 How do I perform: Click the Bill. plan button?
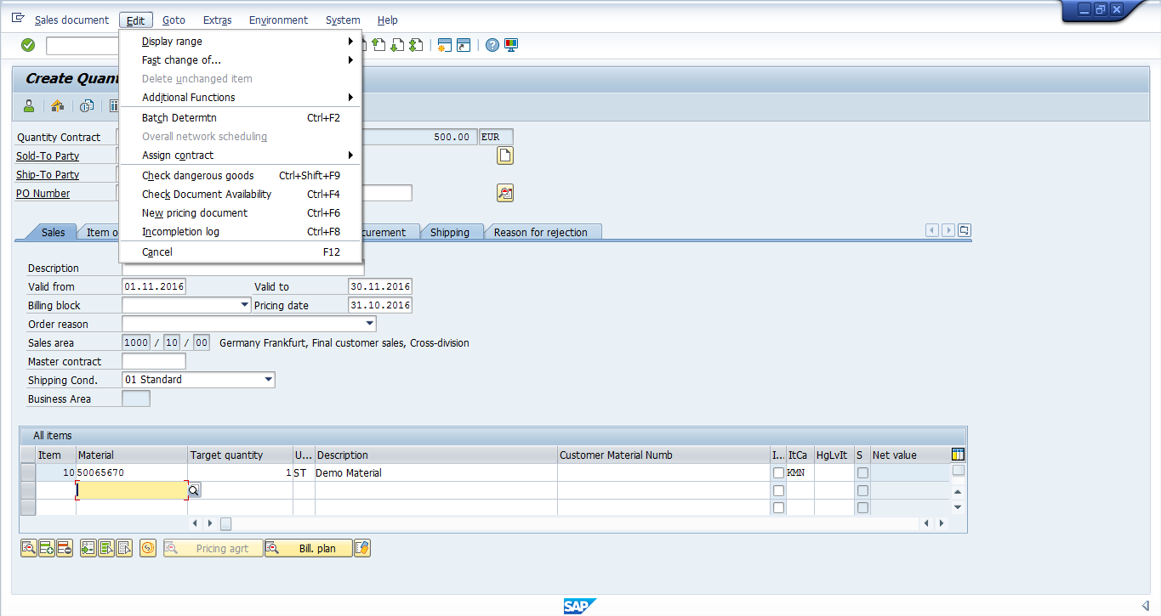(308, 548)
